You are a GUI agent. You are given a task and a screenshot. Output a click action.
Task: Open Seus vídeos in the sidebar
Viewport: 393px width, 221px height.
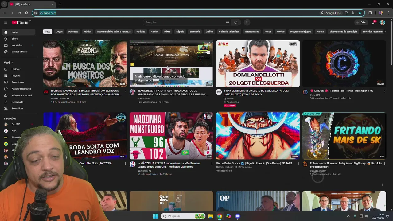pos(19,82)
